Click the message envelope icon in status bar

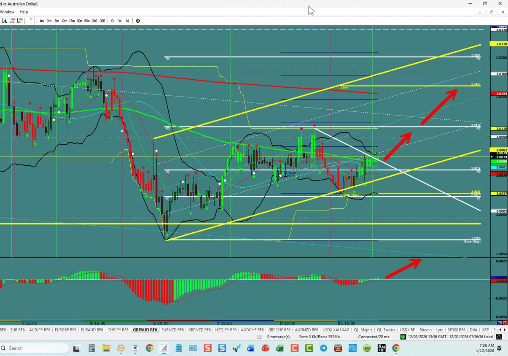(258, 337)
